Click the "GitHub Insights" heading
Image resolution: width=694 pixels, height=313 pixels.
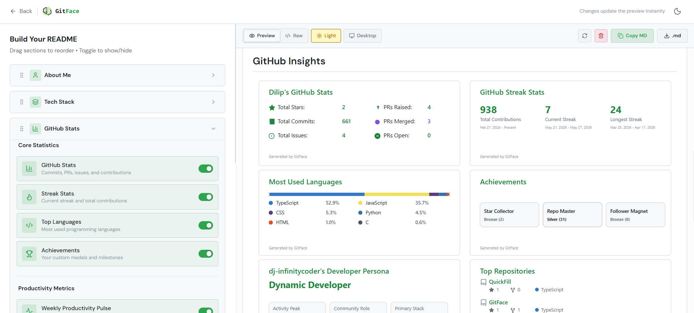[x=289, y=61]
